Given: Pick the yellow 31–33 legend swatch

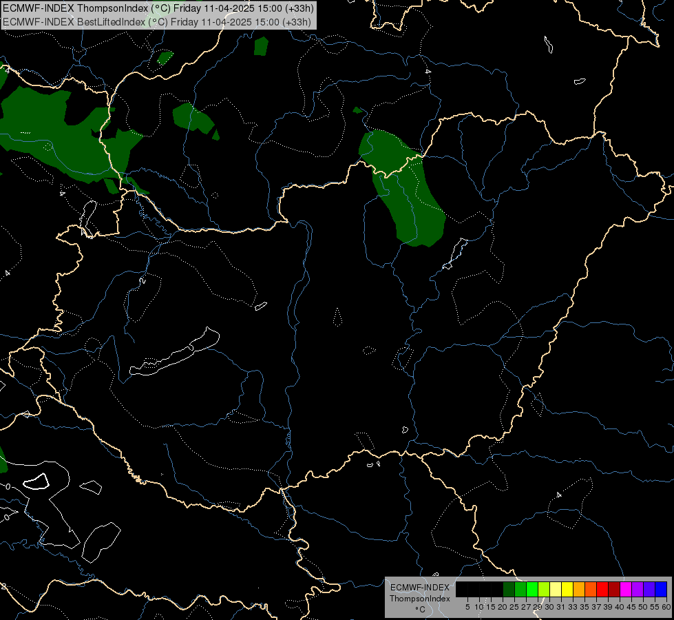Looking at the screenshot, I should [x=567, y=589].
